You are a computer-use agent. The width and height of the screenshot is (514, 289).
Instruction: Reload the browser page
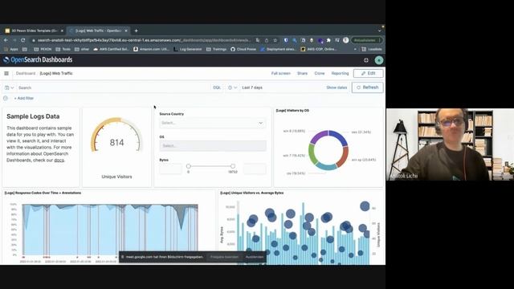[x=22, y=40]
